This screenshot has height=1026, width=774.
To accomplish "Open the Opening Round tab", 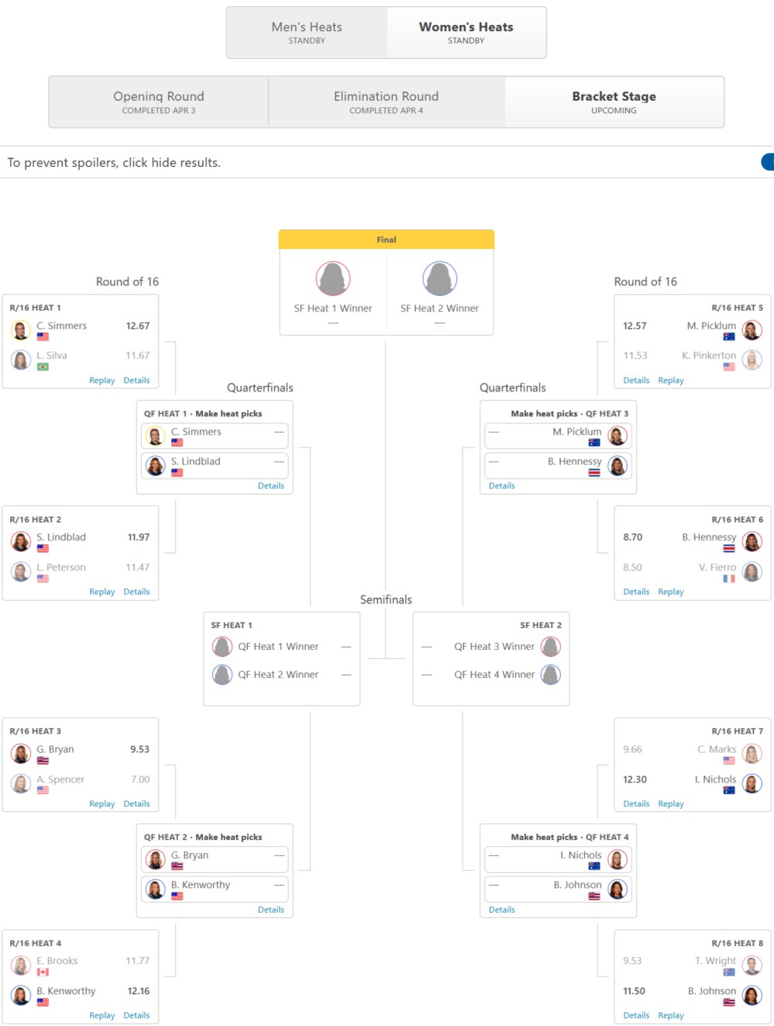I will [159, 102].
